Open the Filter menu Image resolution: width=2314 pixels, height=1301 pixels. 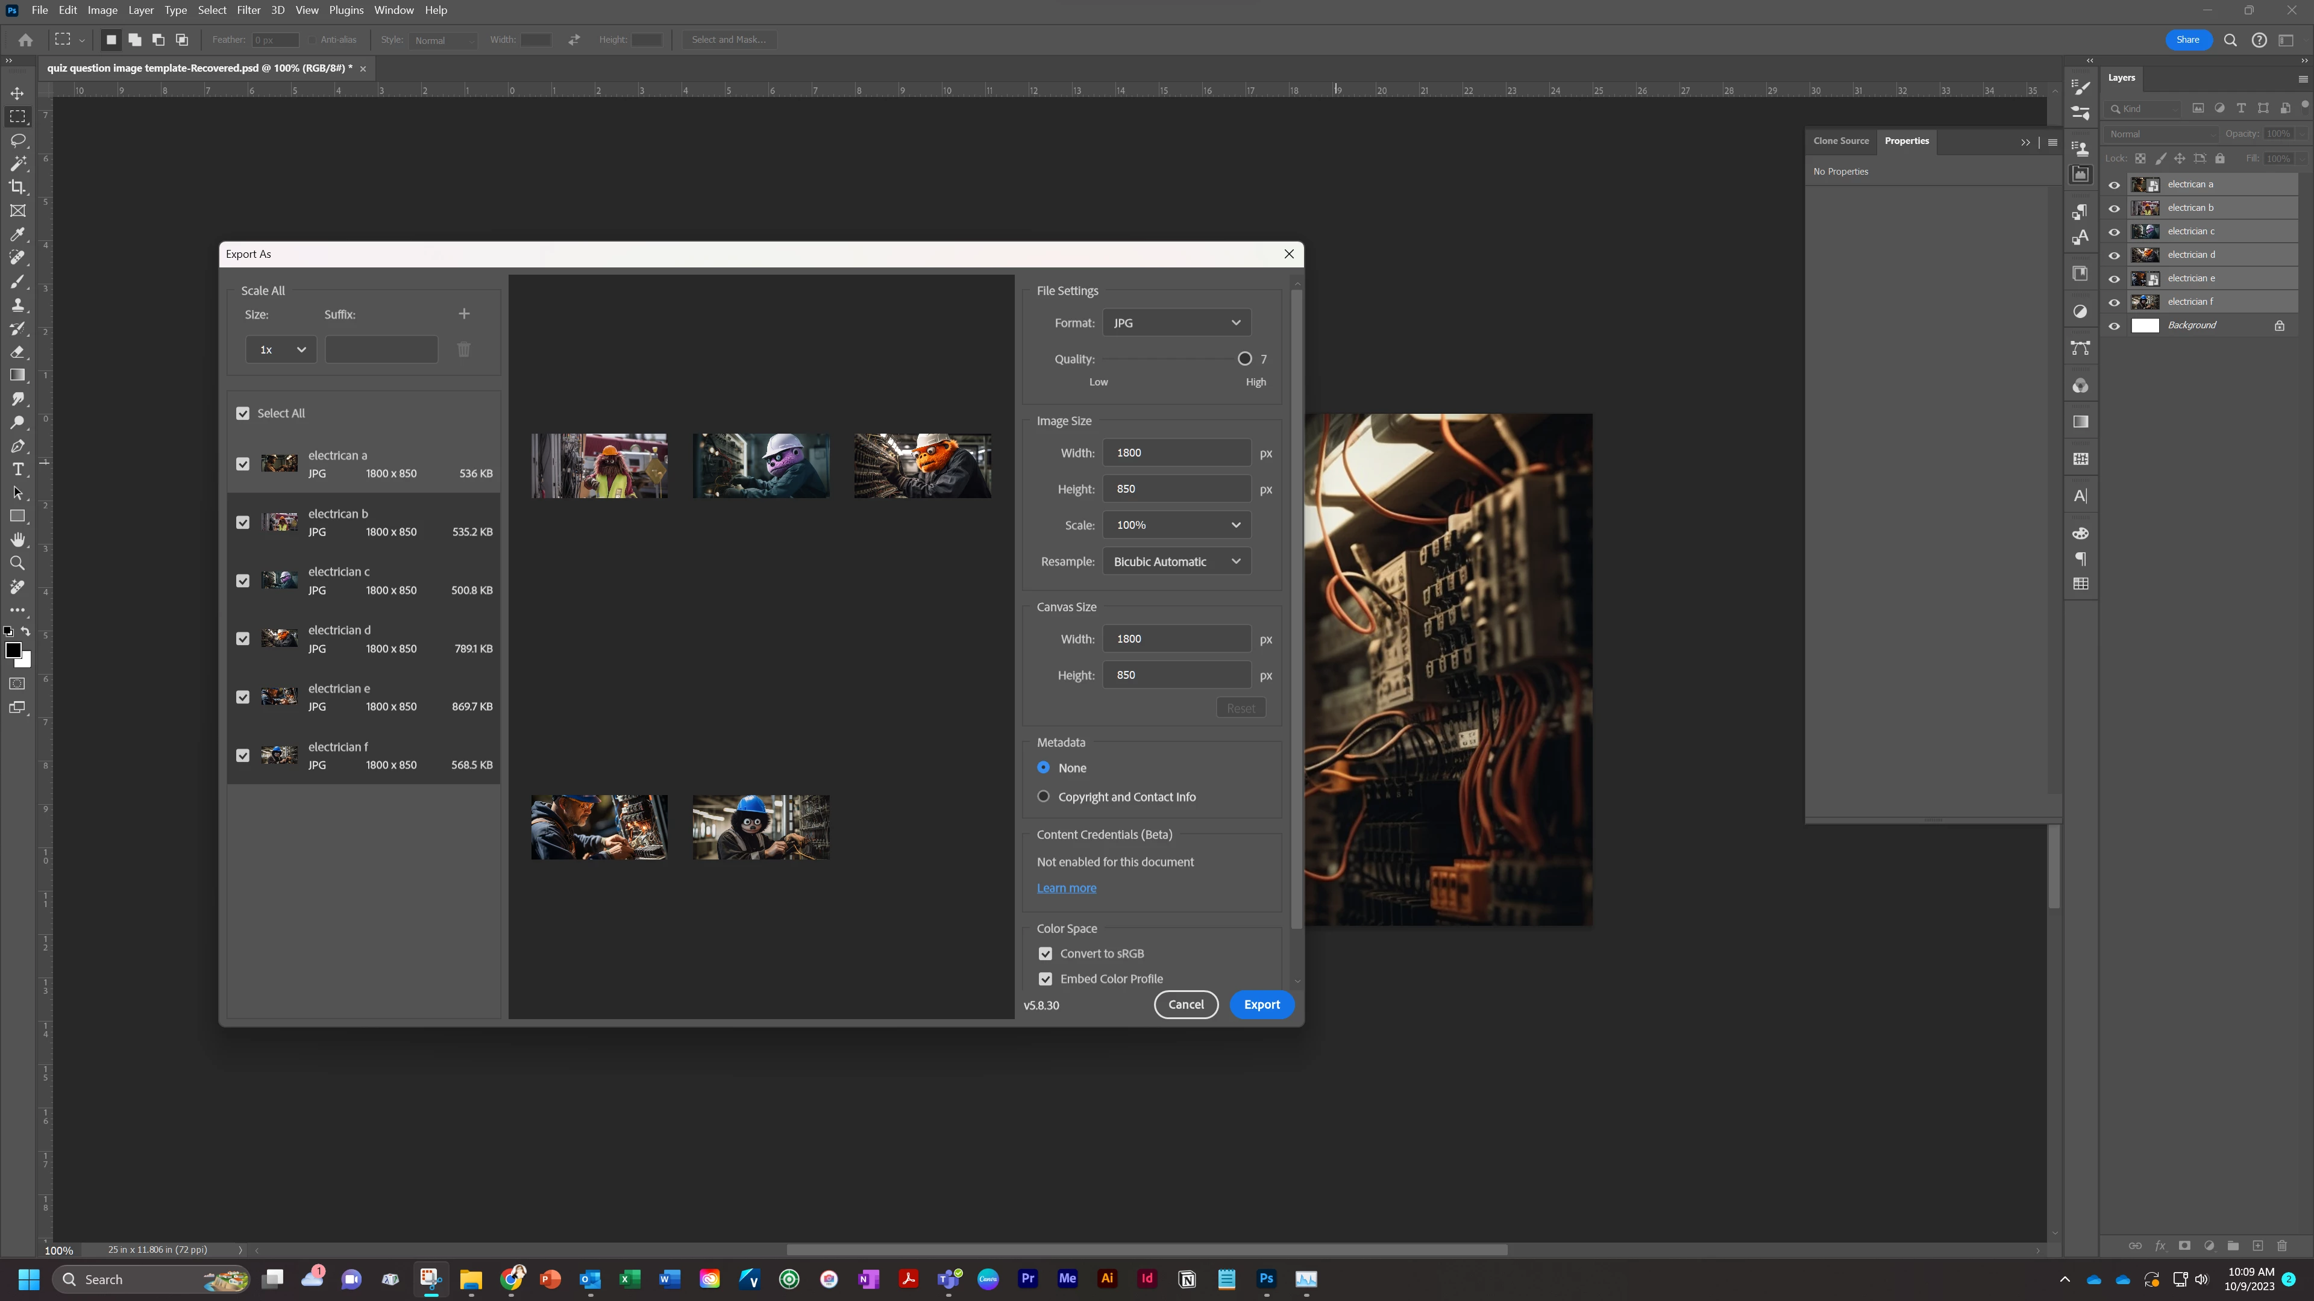[248, 10]
